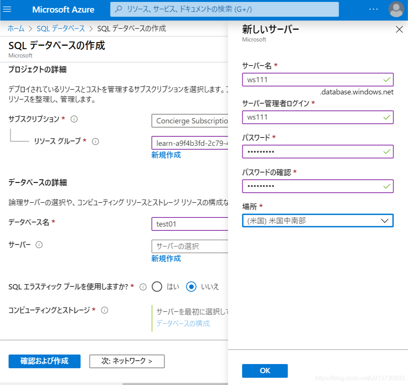
Task: Show the SQL エラスティック プール info icon
Action: (142, 287)
